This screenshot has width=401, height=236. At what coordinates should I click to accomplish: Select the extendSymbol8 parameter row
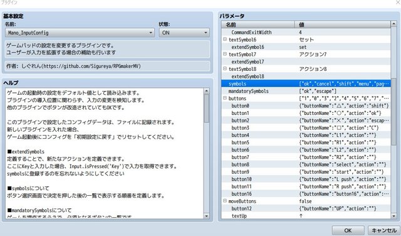306,77
